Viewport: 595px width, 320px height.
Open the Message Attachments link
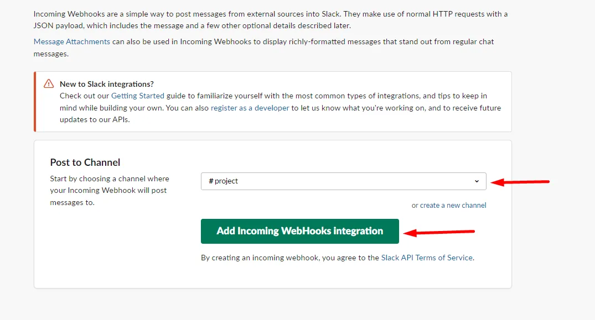click(72, 41)
